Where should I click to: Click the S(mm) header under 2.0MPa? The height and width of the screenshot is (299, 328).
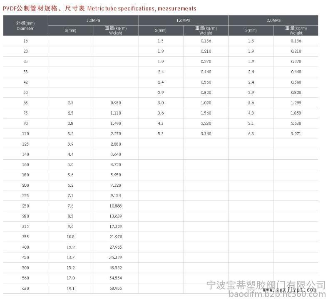click(251, 30)
